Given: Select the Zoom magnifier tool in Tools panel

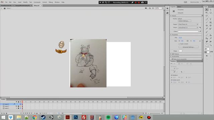Looking at the screenshot, I should point(210,45).
